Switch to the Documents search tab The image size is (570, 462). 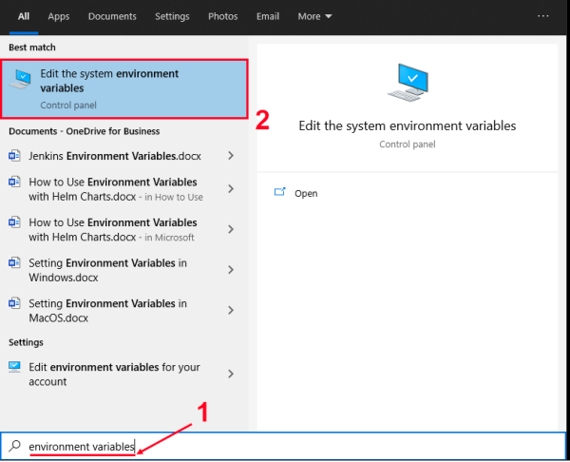[112, 16]
